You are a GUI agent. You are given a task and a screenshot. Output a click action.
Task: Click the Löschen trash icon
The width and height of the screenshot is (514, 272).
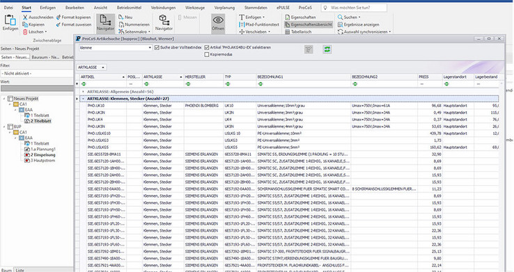[x=25, y=32]
